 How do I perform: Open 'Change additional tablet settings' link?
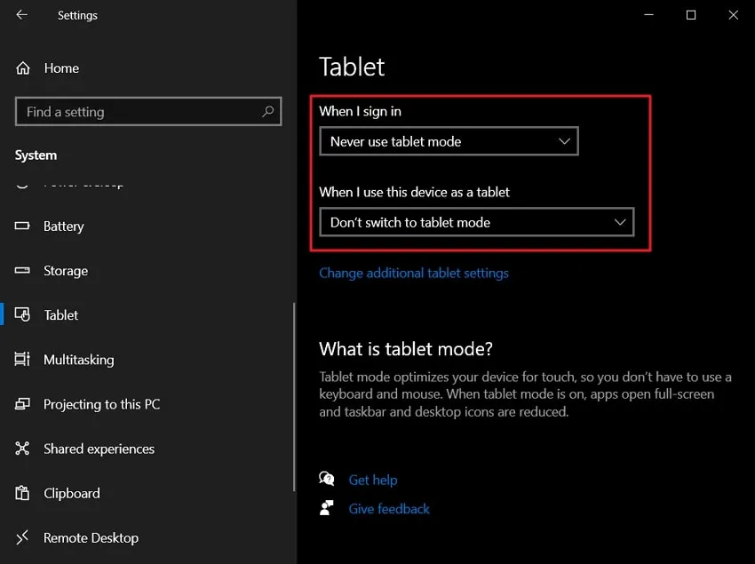point(414,273)
